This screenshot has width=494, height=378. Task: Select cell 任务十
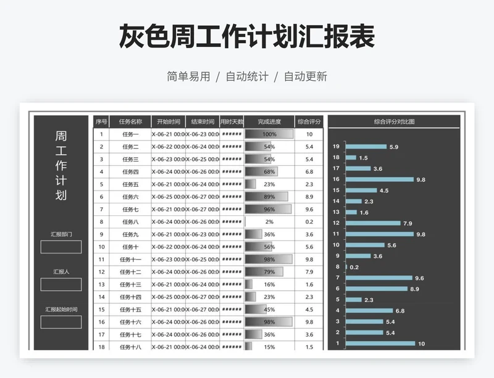(130, 247)
